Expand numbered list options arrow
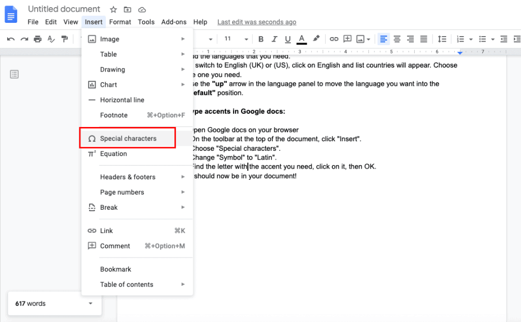Viewport: 521px width, 322px height. pos(471,40)
